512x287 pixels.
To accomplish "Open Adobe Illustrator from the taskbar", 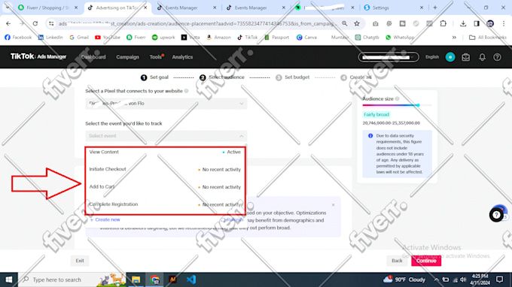I will (x=172, y=279).
